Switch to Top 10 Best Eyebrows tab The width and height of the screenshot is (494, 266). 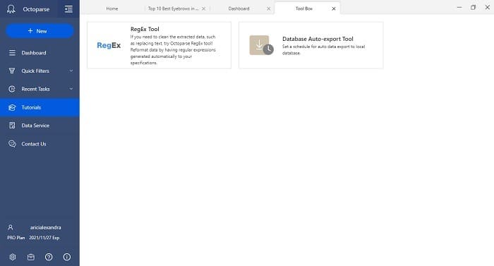click(173, 8)
